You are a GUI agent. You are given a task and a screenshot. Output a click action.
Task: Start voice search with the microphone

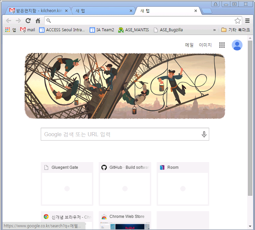tap(204, 134)
